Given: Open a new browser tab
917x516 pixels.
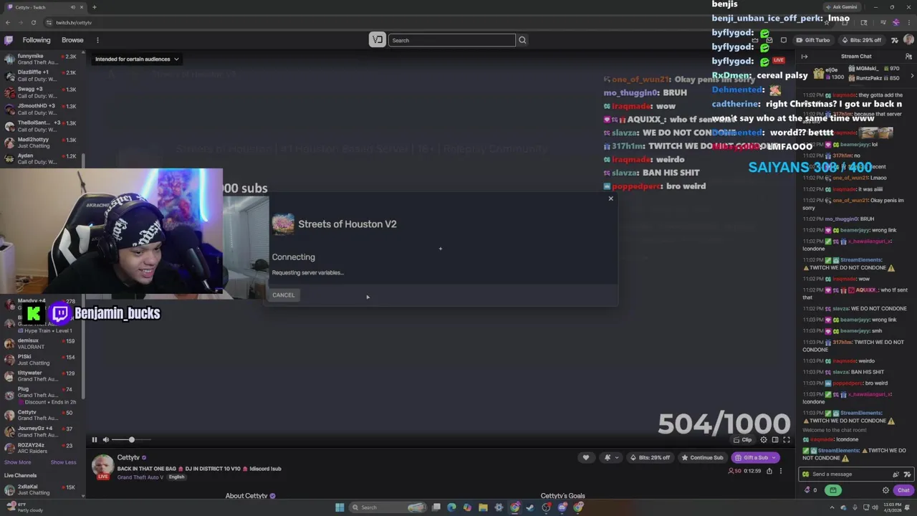Looking at the screenshot, I should coord(94,7).
